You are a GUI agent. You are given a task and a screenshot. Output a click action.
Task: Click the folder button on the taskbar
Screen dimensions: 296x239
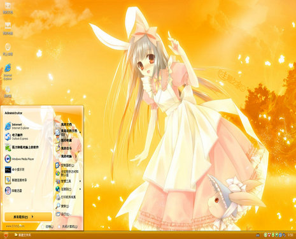pos(22,235)
